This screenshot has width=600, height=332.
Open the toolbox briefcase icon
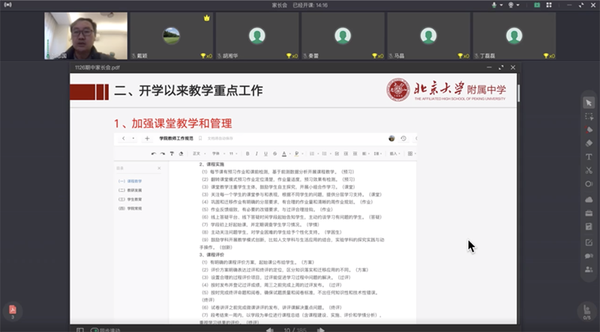589,214
